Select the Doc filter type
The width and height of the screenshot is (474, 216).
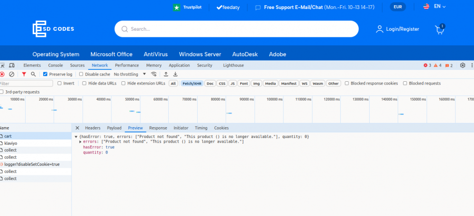[x=210, y=84]
